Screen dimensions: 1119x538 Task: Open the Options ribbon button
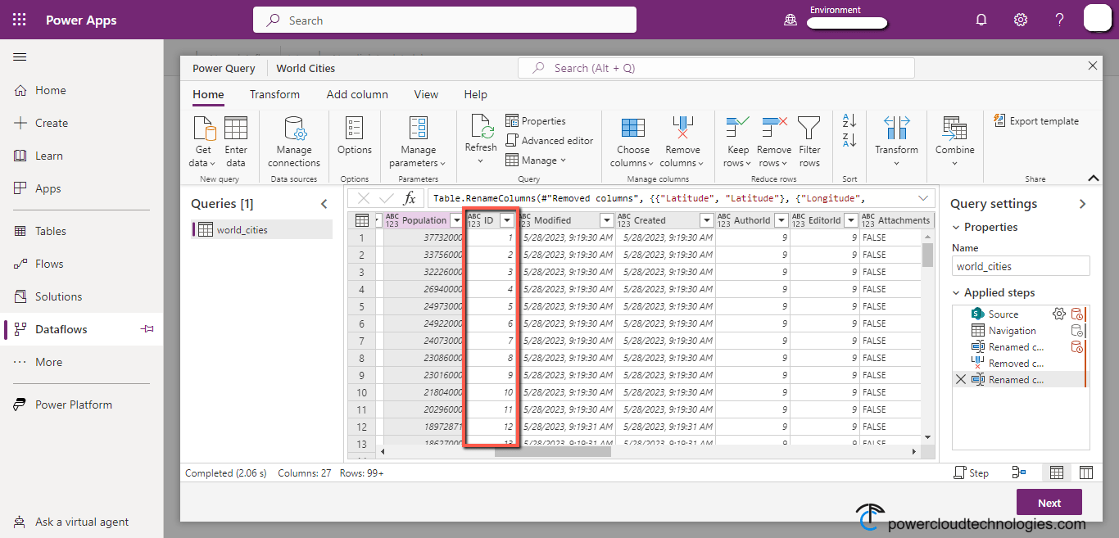pyautogui.click(x=355, y=136)
